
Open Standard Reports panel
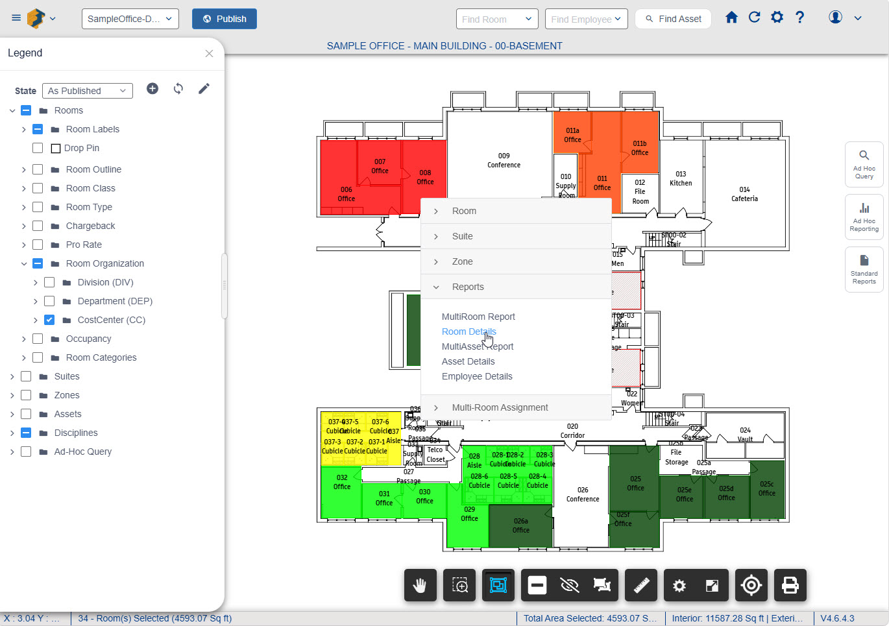[x=864, y=270]
